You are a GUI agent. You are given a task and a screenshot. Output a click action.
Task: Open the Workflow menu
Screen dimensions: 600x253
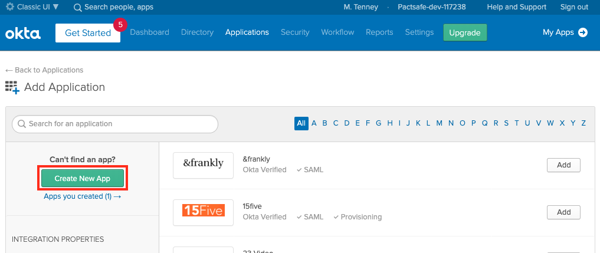point(337,32)
